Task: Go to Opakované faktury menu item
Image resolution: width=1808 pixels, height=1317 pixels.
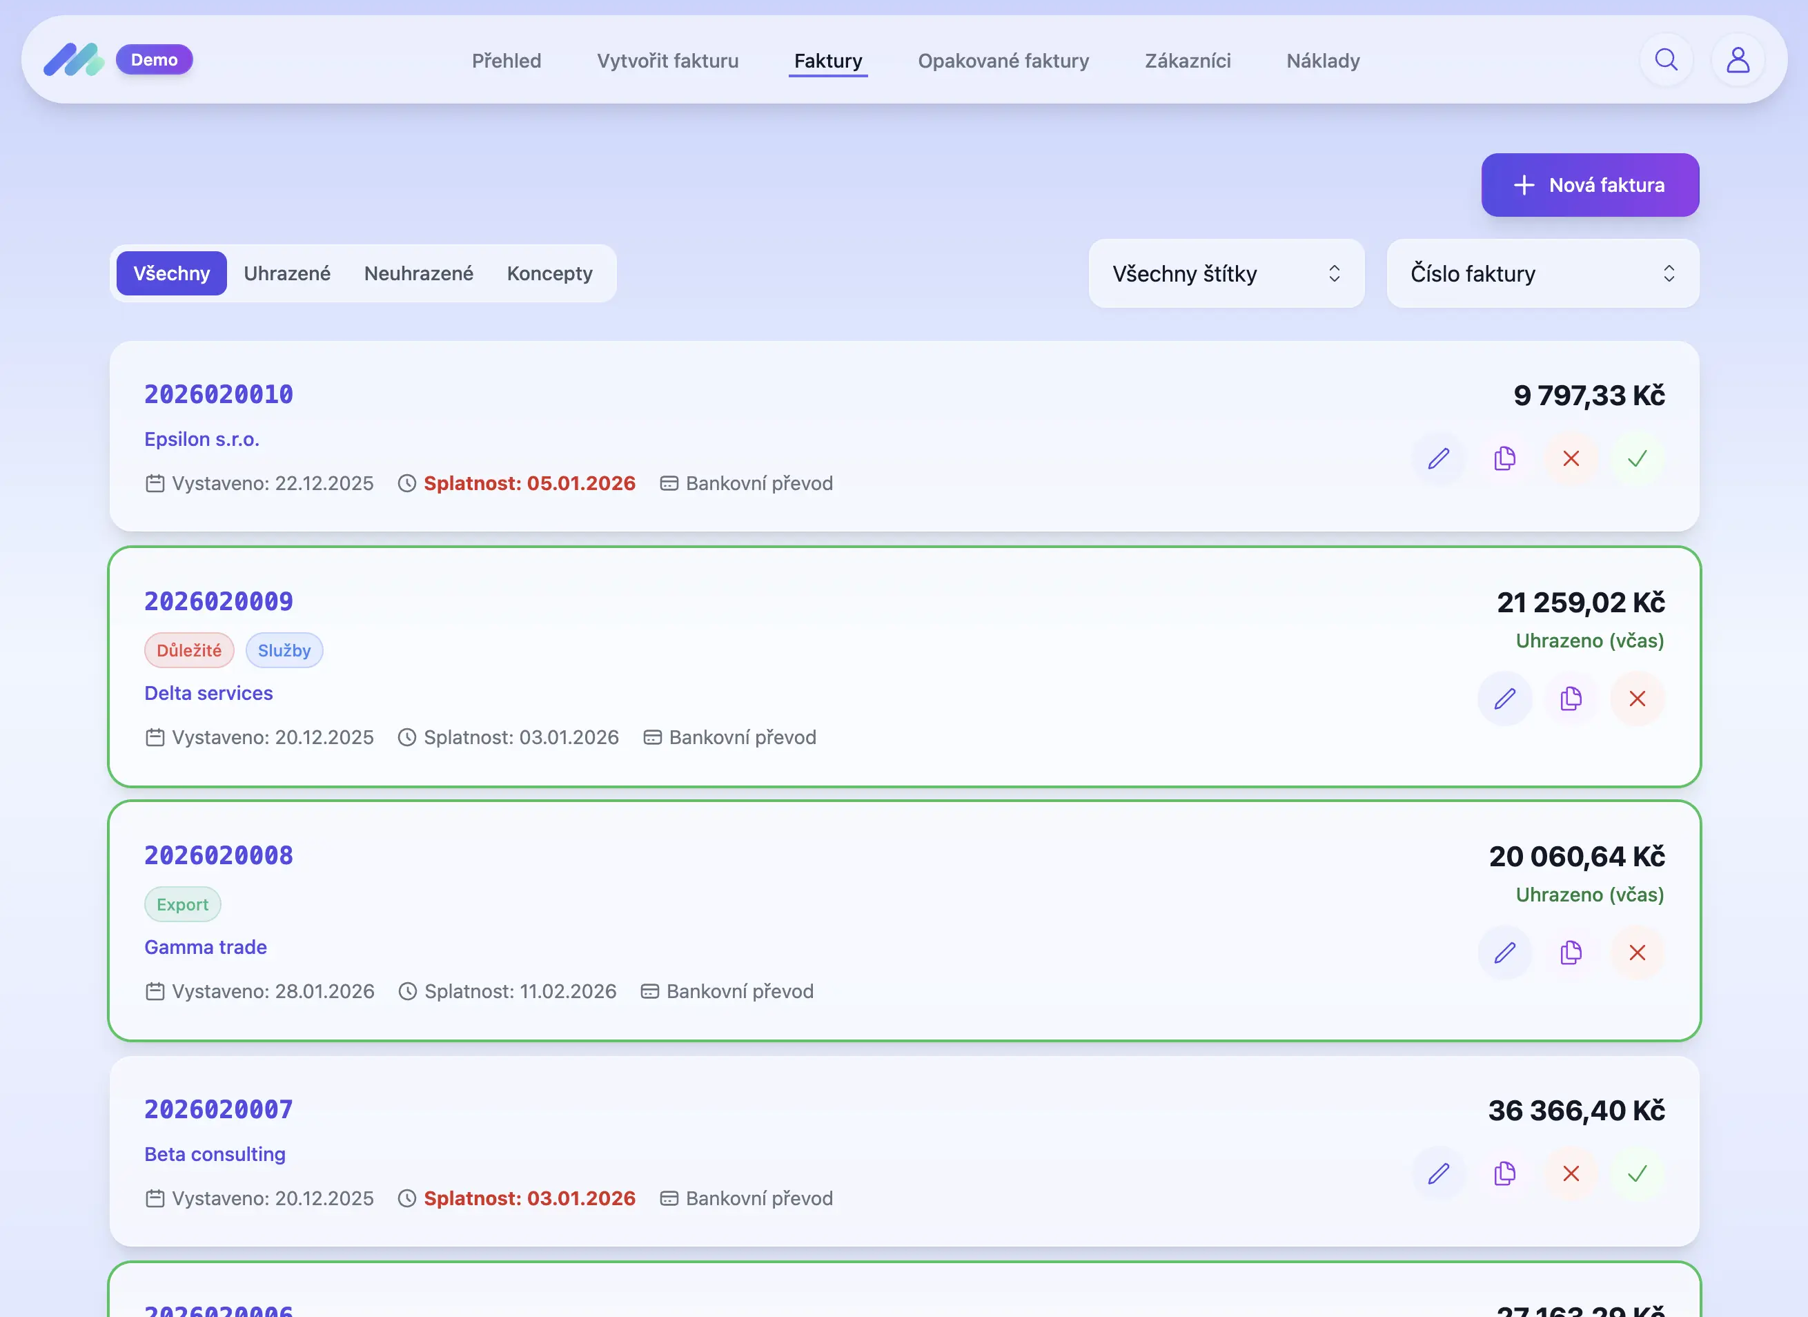Action: (x=1003, y=61)
